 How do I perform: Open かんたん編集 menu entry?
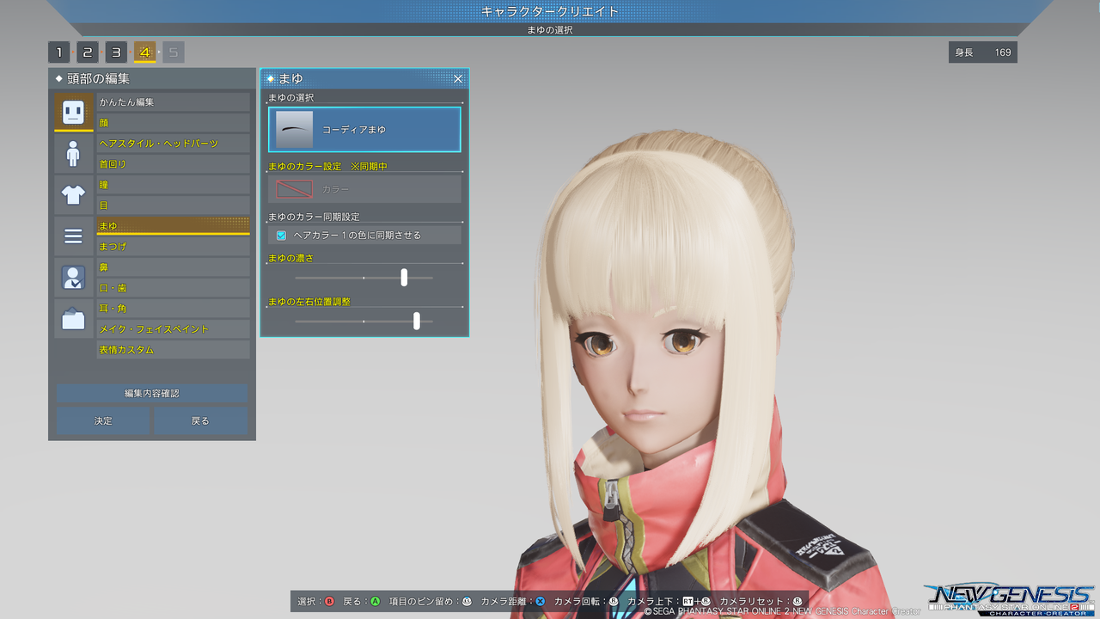[174, 102]
